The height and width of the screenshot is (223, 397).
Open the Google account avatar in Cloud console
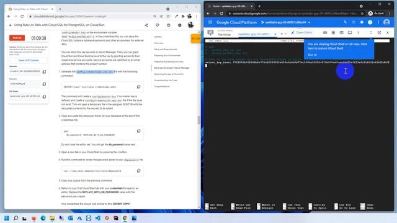pos(386,22)
